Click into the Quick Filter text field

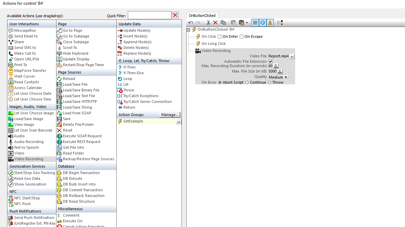[x=149, y=15]
